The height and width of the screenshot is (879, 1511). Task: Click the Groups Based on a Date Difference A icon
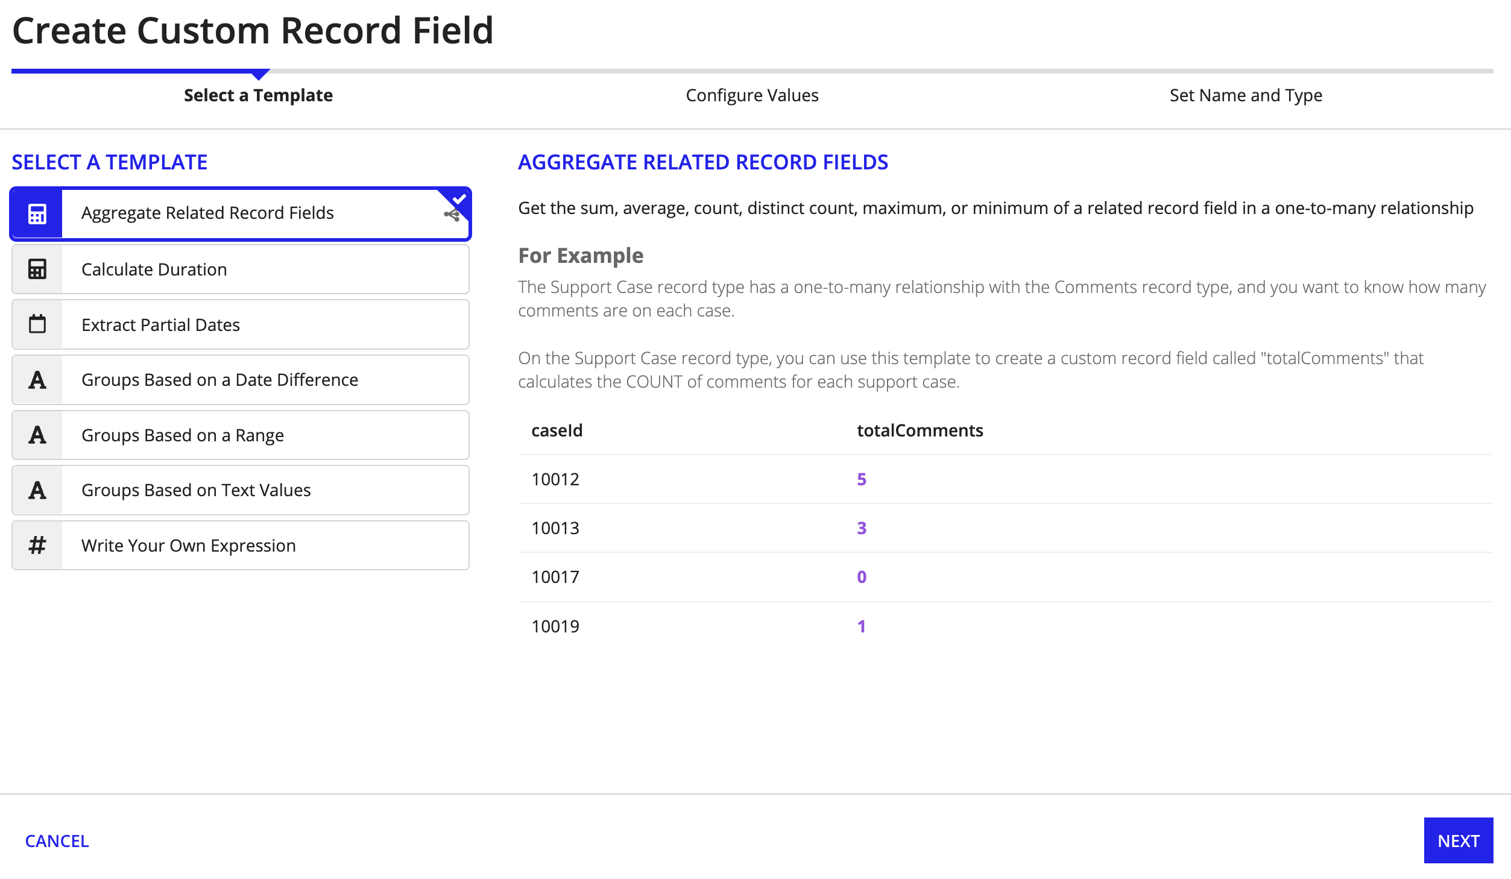[x=37, y=380]
